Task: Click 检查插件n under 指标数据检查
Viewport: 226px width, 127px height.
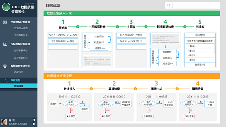Action: (x=167, y=63)
